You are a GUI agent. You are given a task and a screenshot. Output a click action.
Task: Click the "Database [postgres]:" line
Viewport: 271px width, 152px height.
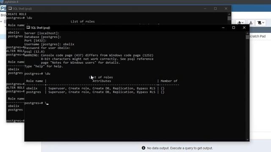click(43, 37)
